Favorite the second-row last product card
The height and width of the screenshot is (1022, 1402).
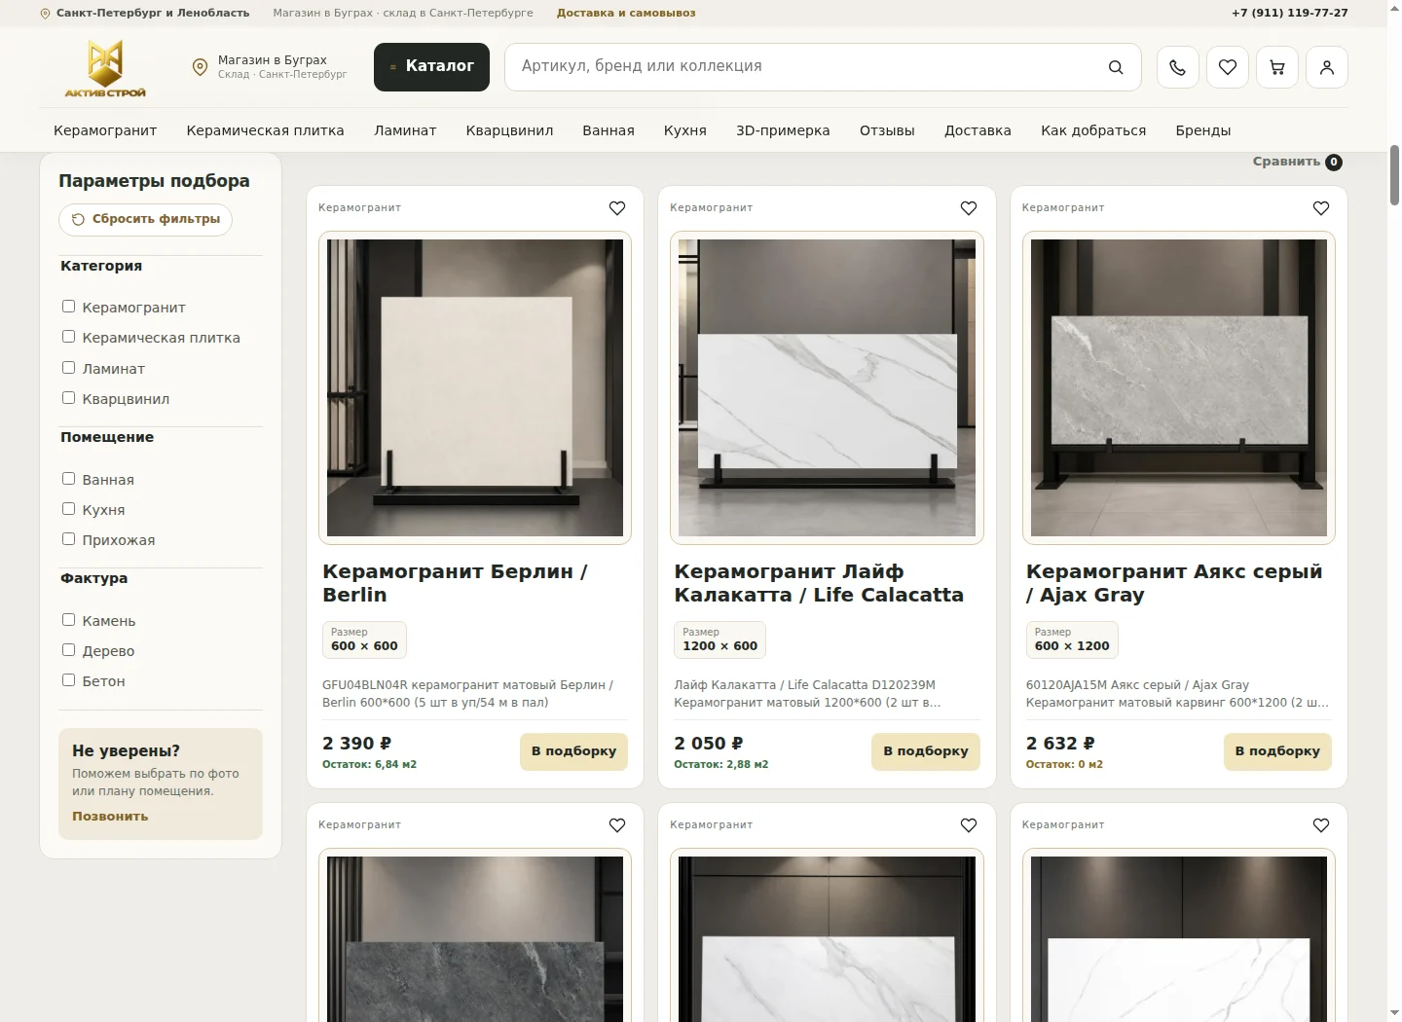tap(1321, 825)
